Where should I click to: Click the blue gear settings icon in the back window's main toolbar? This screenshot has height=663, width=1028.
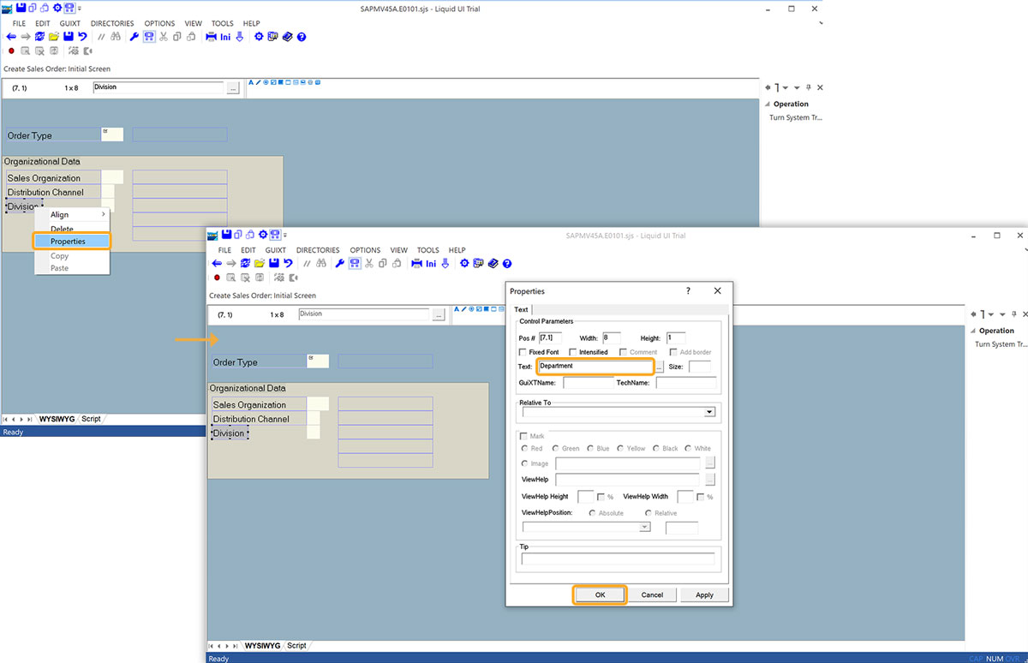tap(259, 37)
